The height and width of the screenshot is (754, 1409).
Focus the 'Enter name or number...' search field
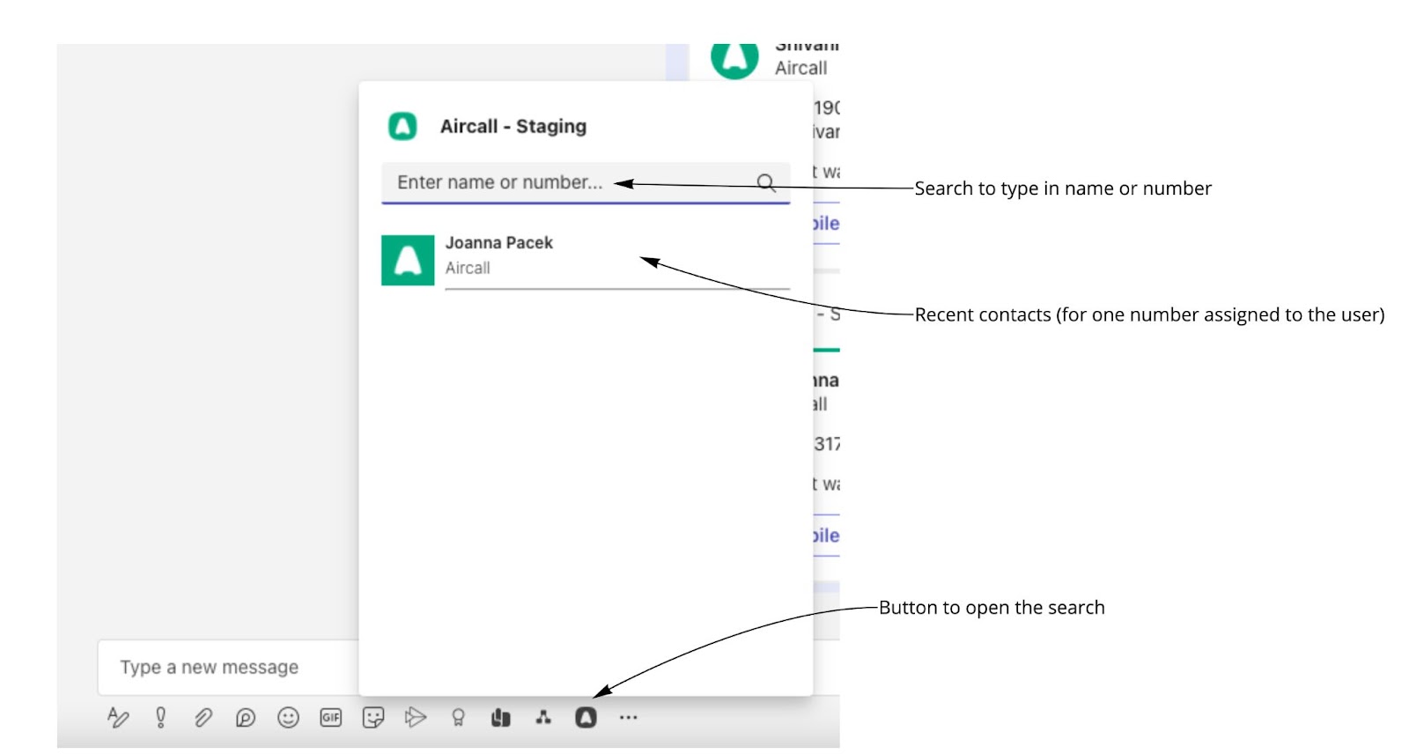click(586, 182)
